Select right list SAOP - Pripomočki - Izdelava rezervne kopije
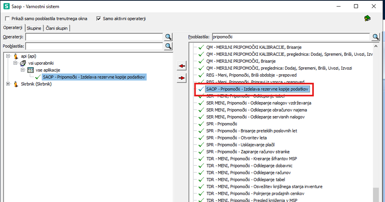 (257, 89)
